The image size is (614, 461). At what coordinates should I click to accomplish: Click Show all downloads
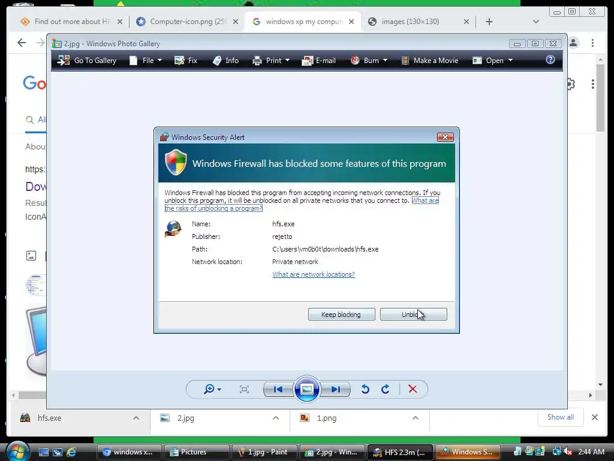pos(561,417)
